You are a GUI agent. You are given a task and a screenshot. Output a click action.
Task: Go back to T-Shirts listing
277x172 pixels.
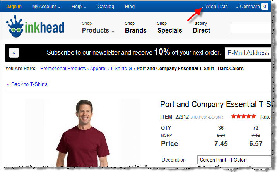click(27, 84)
